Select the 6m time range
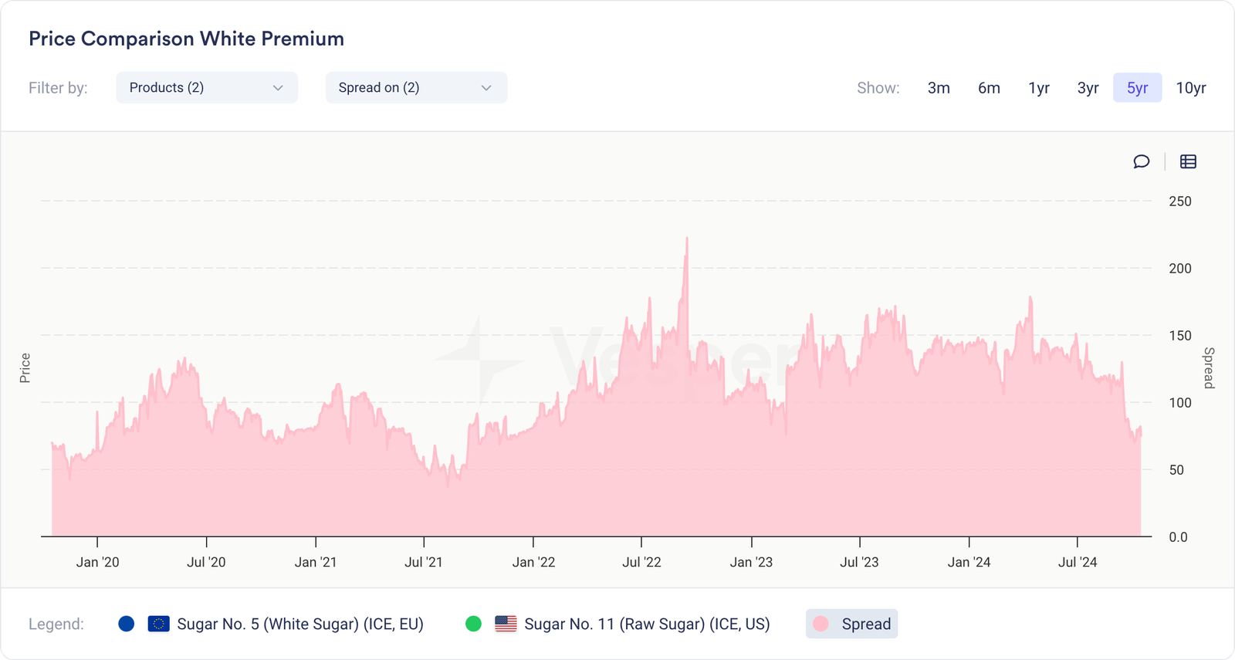Image resolution: width=1235 pixels, height=660 pixels. (989, 88)
